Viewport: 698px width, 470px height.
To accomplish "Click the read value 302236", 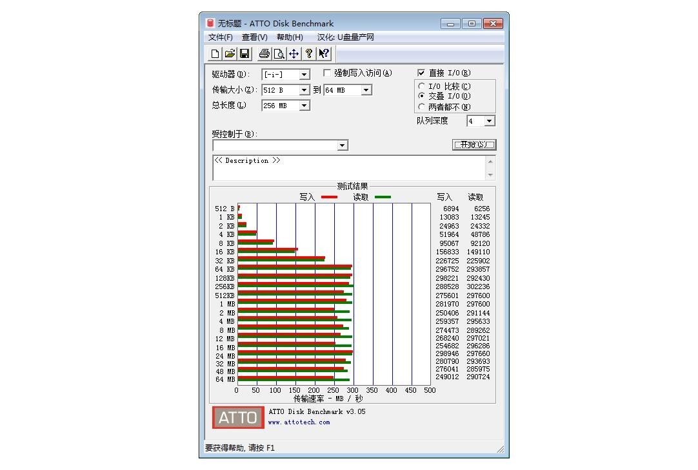I will click(x=478, y=287).
